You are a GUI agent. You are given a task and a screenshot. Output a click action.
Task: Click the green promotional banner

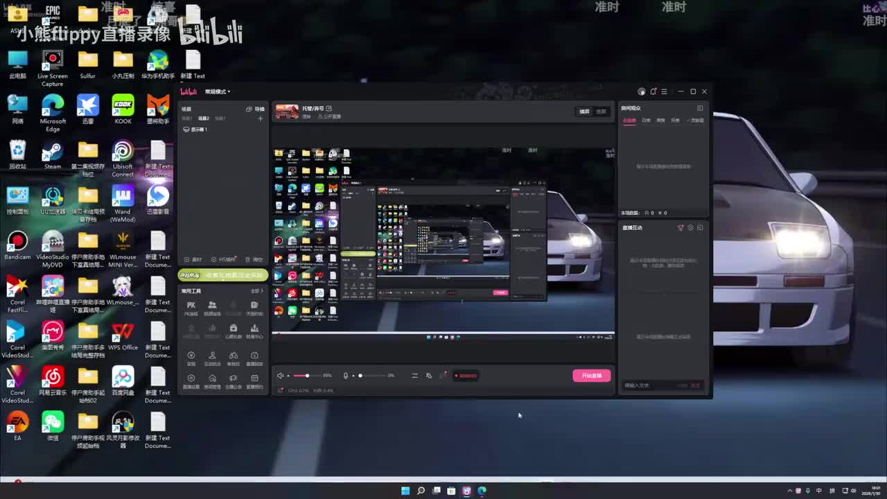pos(223,275)
